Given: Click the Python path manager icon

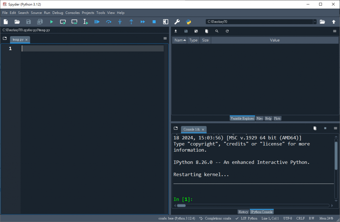Looking at the screenshot, I should click(188, 22).
